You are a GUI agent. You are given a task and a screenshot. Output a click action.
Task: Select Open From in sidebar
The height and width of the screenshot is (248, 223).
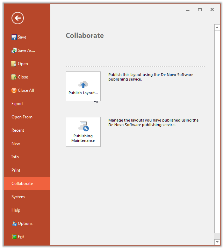[22, 117]
